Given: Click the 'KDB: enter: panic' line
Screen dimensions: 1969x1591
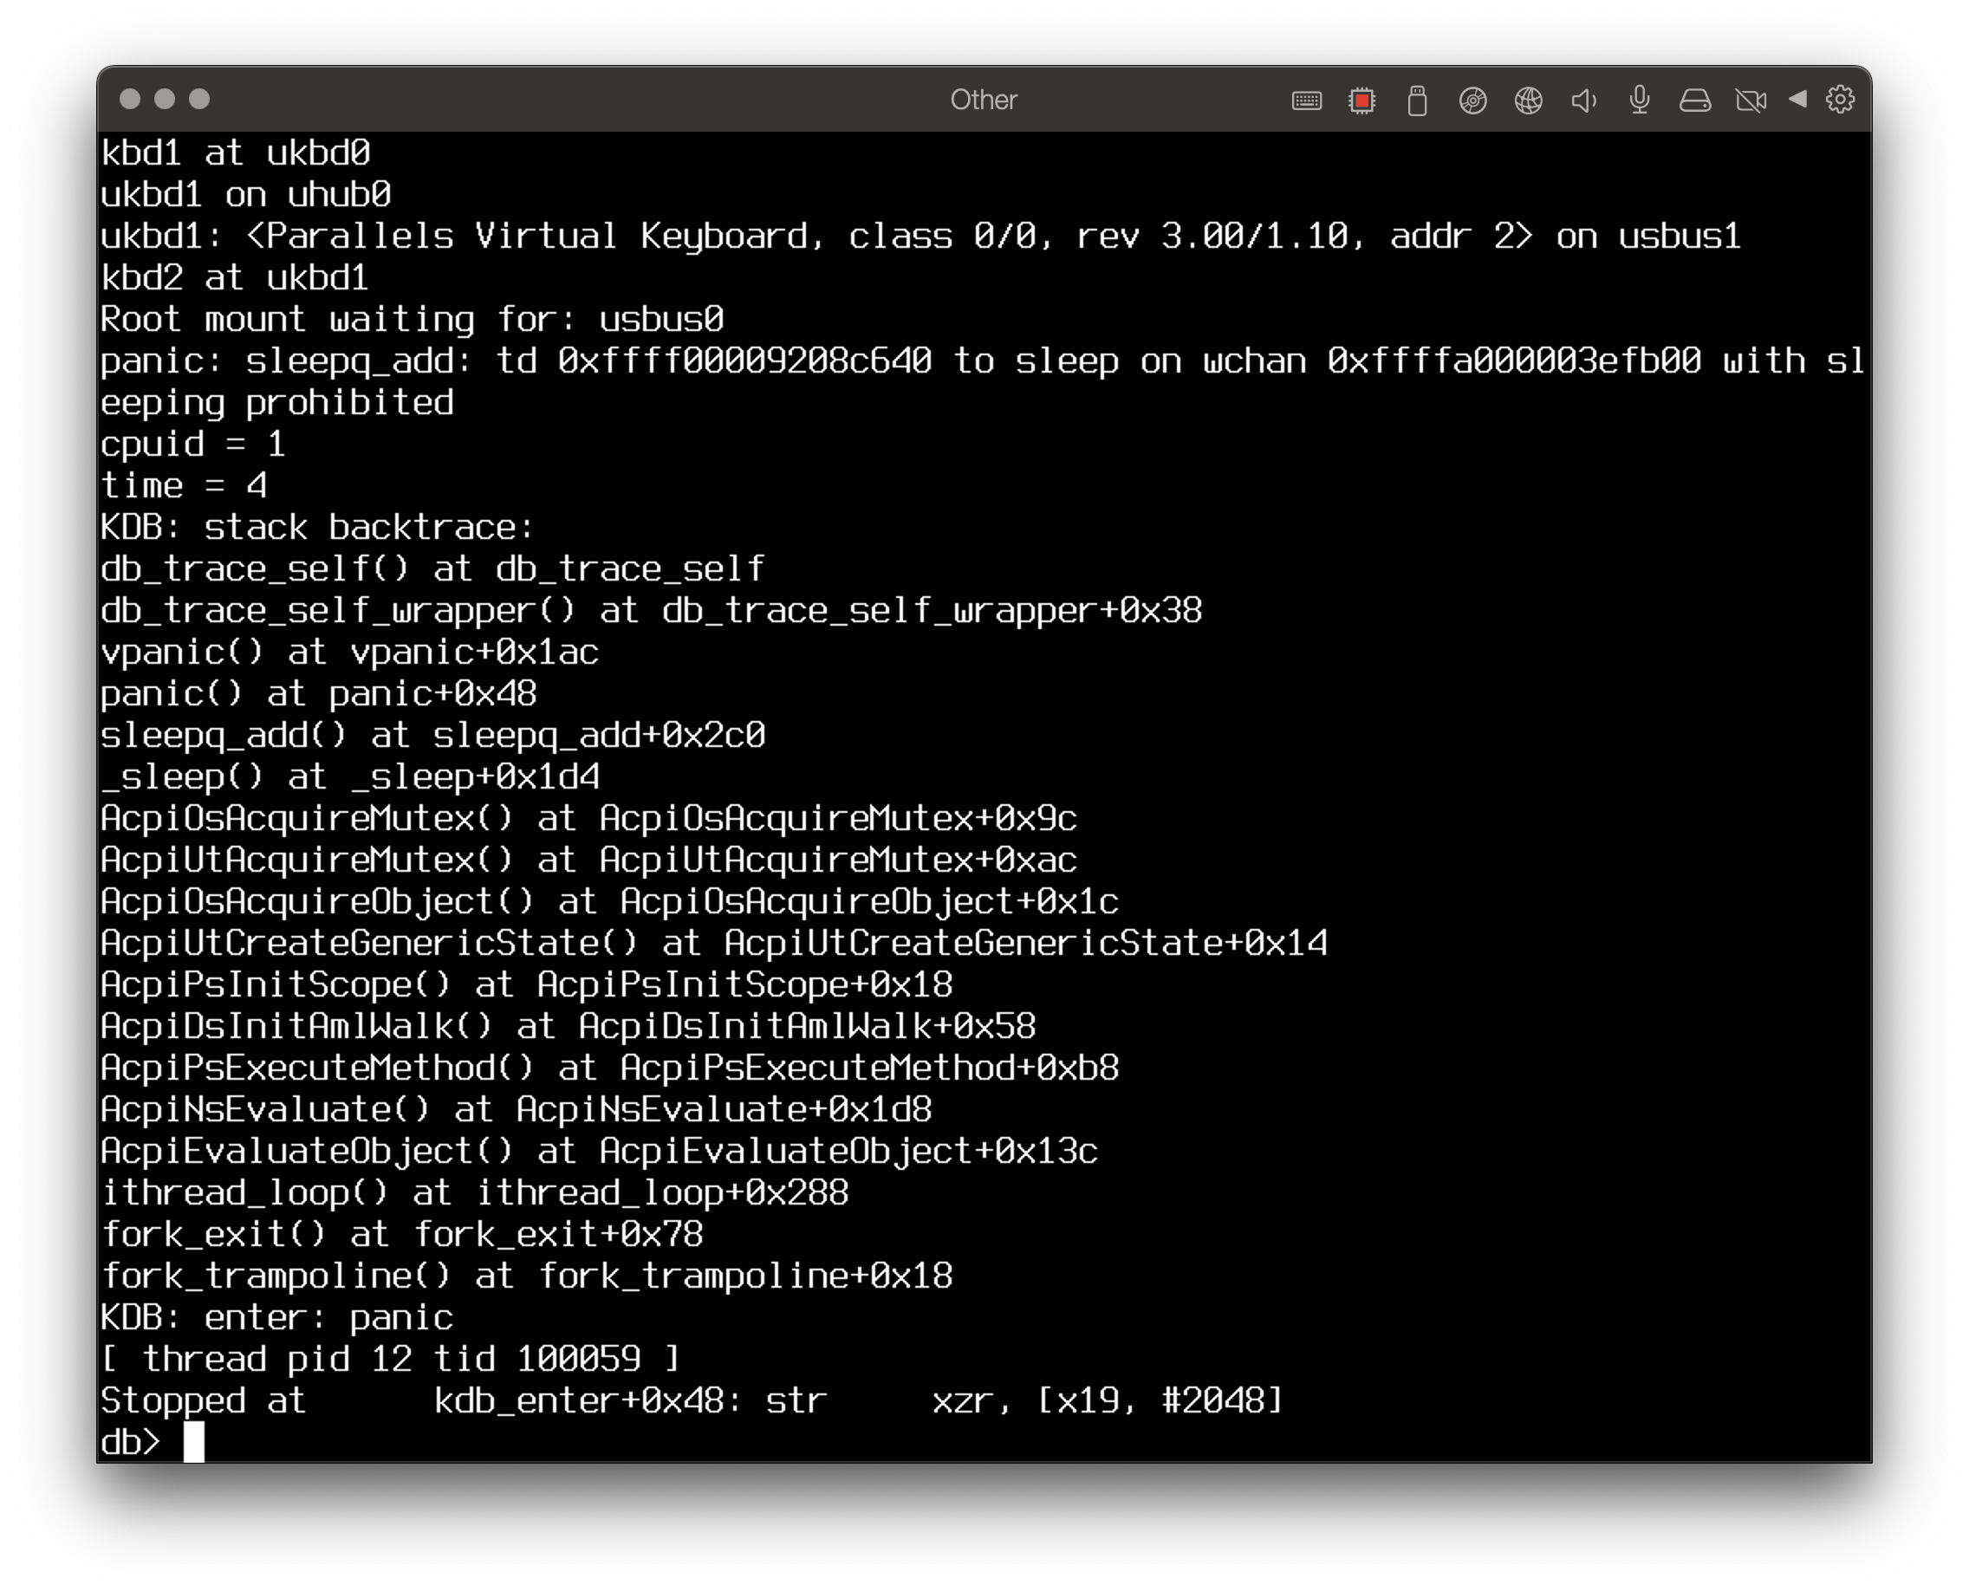Looking at the screenshot, I should (x=276, y=1317).
